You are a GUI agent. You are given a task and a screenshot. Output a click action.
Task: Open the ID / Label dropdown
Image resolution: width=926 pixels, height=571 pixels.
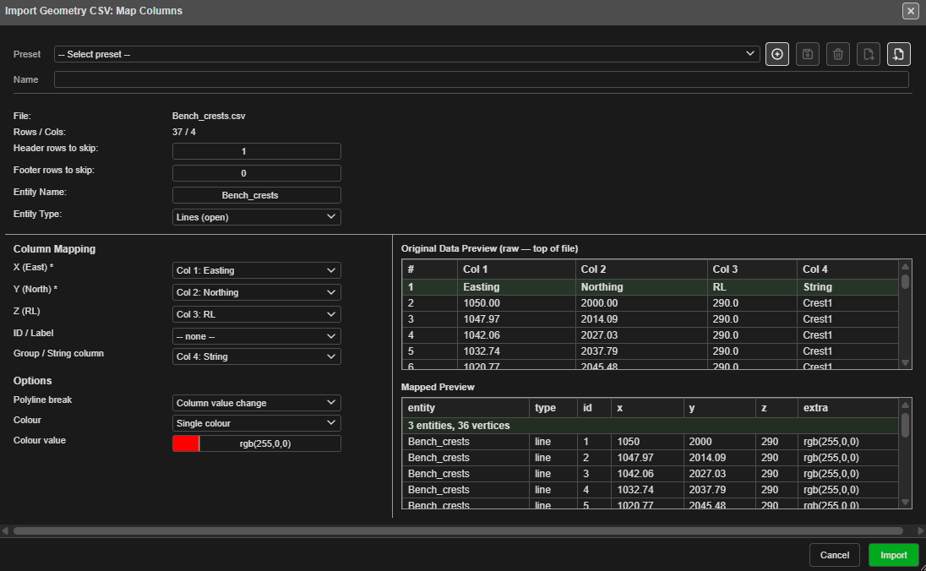[x=256, y=336]
